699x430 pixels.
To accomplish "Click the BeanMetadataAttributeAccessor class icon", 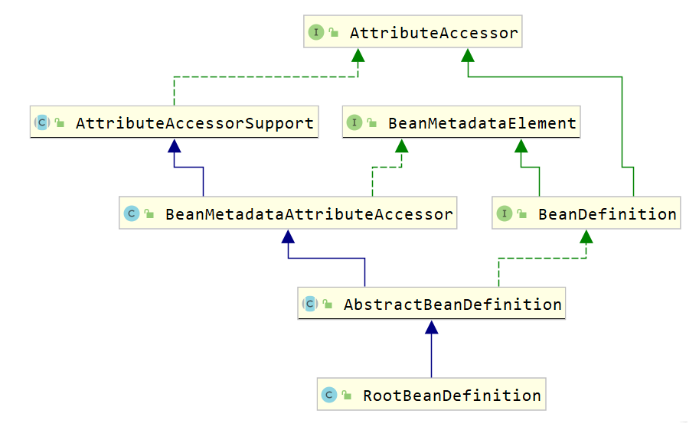I will pyautogui.click(x=132, y=213).
